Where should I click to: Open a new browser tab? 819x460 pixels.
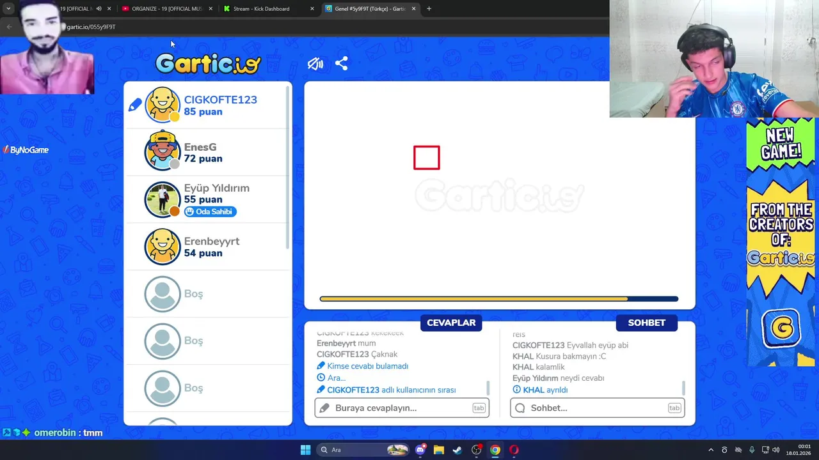429,9
